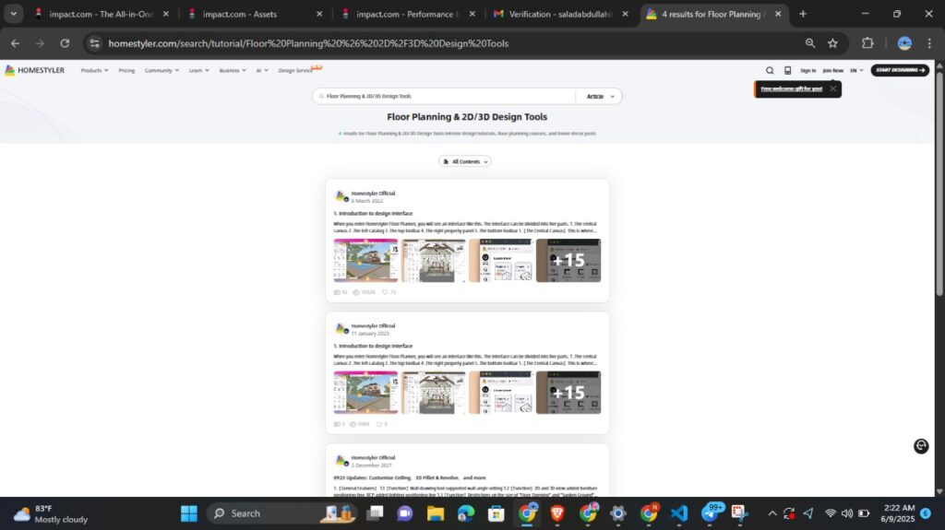Click the Join Now link
Image resolution: width=945 pixels, height=530 pixels.
(833, 70)
